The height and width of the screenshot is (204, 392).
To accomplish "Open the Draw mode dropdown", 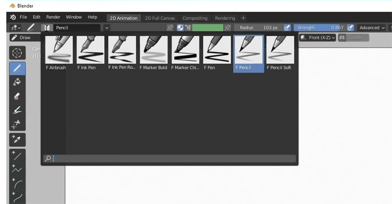I will 25,37.
